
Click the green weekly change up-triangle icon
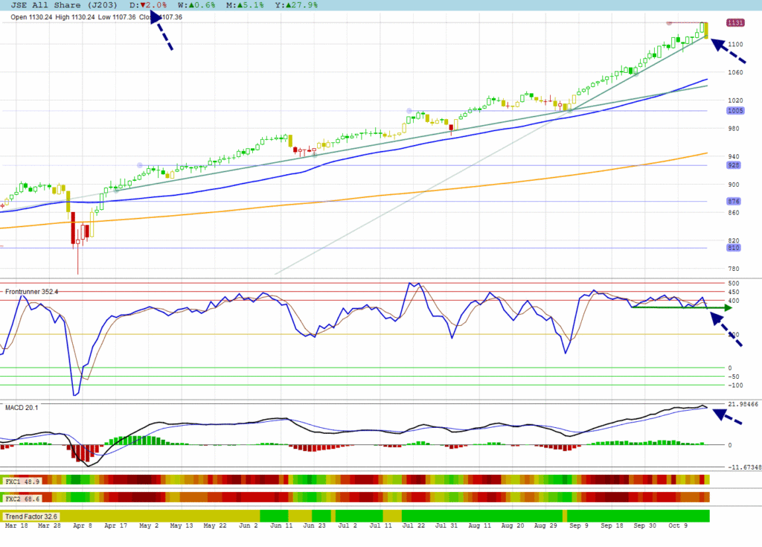tap(193, 5)
